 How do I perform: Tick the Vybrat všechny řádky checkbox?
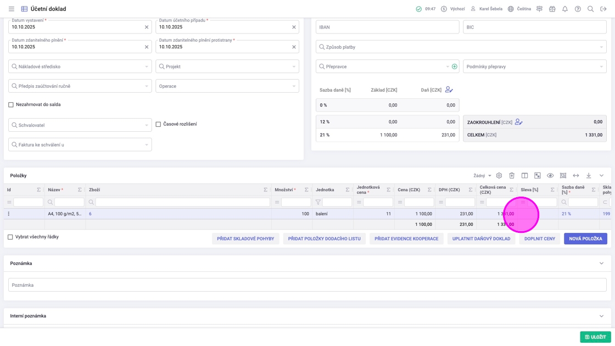[x=10, y=237]
